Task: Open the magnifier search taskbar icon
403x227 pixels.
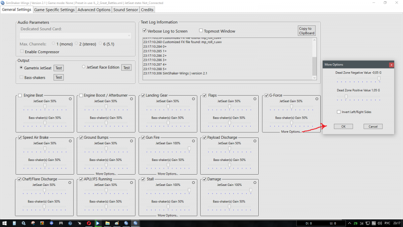Action: (x=23, y=223)
